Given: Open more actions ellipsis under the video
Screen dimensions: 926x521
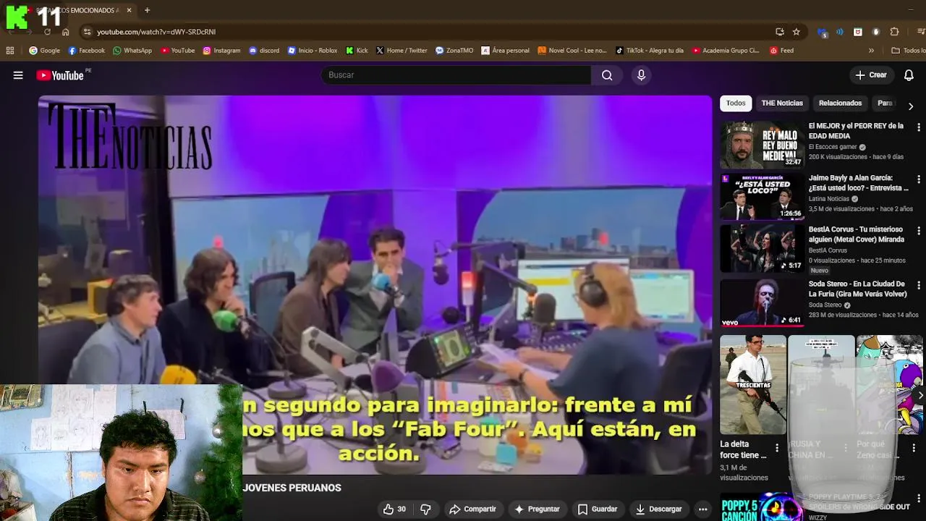Looking at the screenshot, I should [702, 509].
